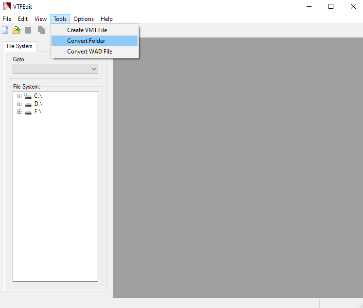Maximize the VTFEdit window
363x308 pixels.
[331, 6]
